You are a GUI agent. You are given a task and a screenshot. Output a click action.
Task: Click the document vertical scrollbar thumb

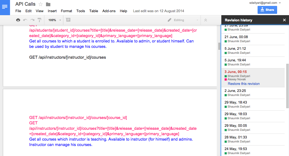pyautogui.click(x=219, y=46)
